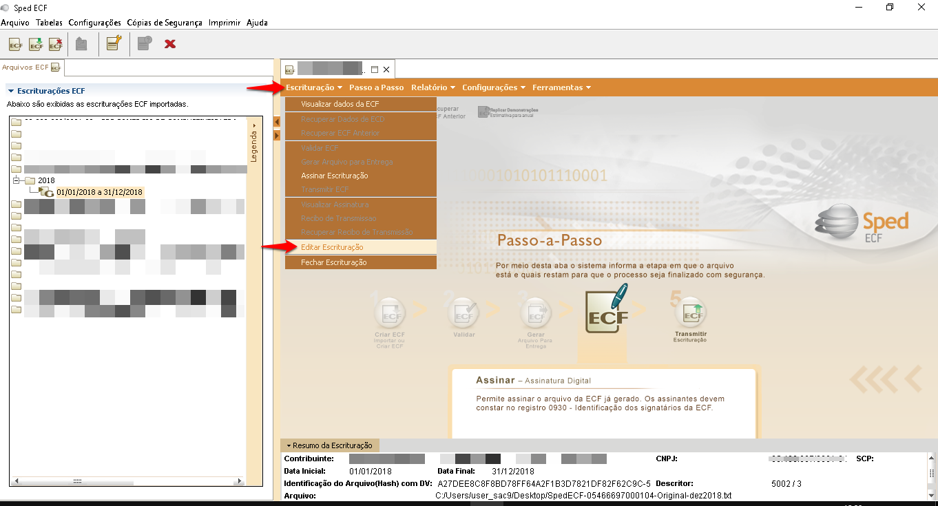Open the Ferramentas dropdown menu
The image size is (938, 506).
(561, 87)
